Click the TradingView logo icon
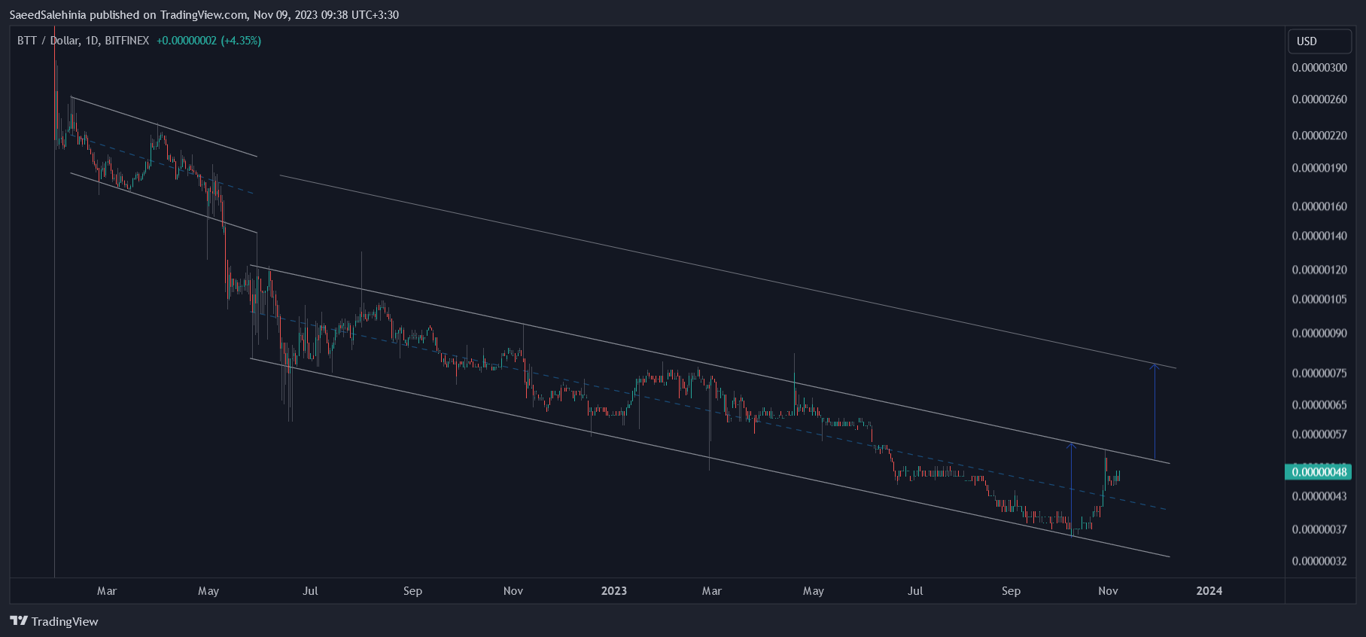Image resolution: width=1366 pixels, height=637 pixels. coord(19,621)
